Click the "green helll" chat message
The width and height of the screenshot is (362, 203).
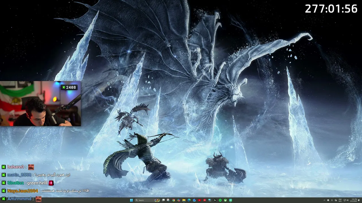click(37, 183)
